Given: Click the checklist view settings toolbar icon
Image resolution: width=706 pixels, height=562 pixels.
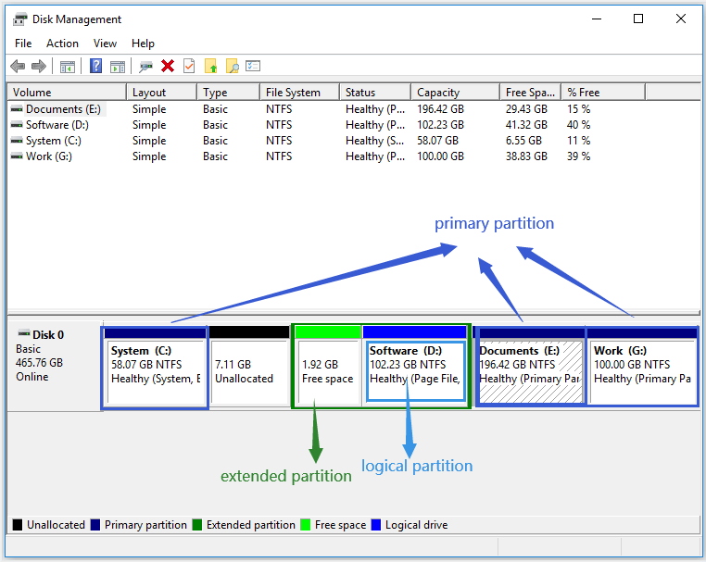Looking at the screenshot, I should tap(253, 66).
